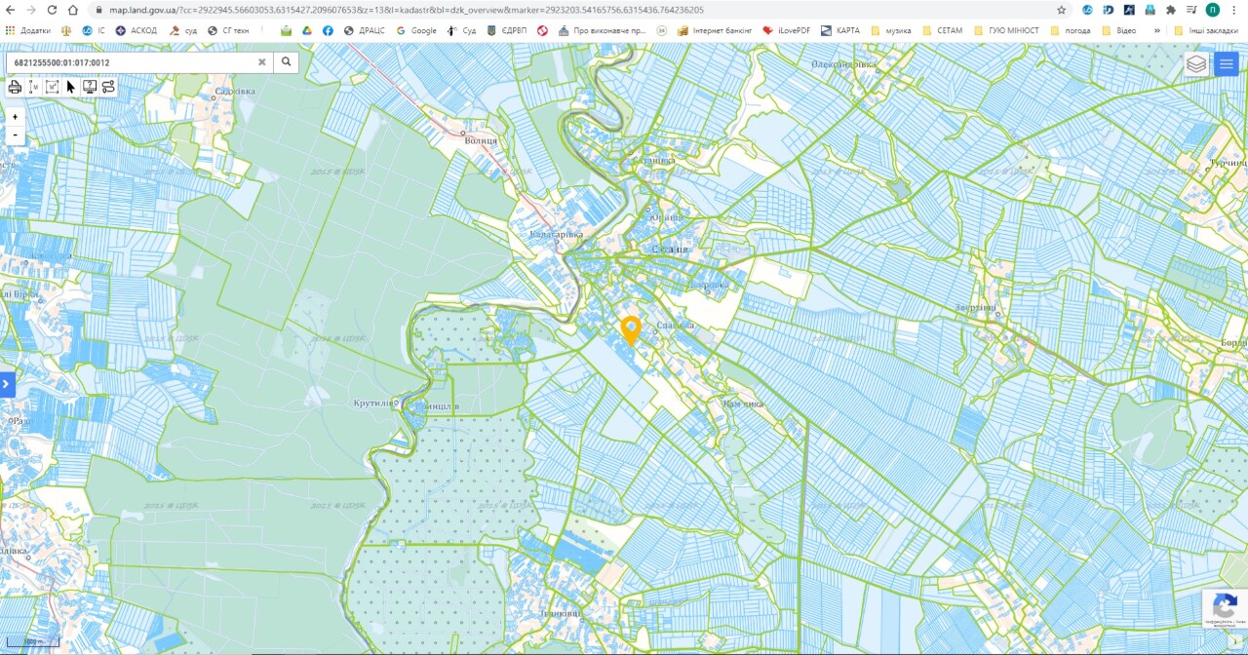Open the ДРАЦС bookmark
The width and height of the screenshot is (1248, 655).
(x=364, y=30)
